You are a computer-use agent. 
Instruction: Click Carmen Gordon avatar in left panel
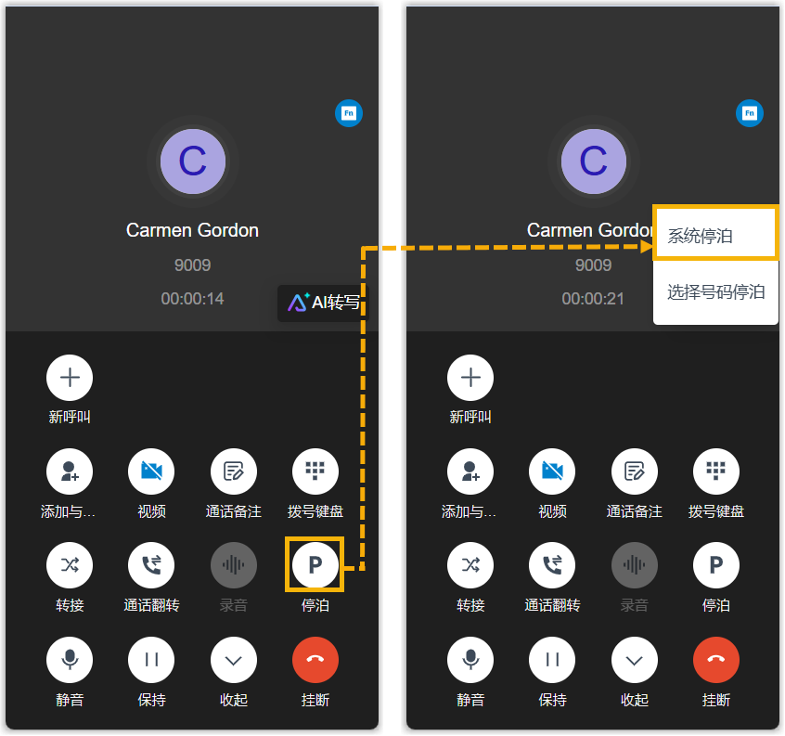coord(193,161)
